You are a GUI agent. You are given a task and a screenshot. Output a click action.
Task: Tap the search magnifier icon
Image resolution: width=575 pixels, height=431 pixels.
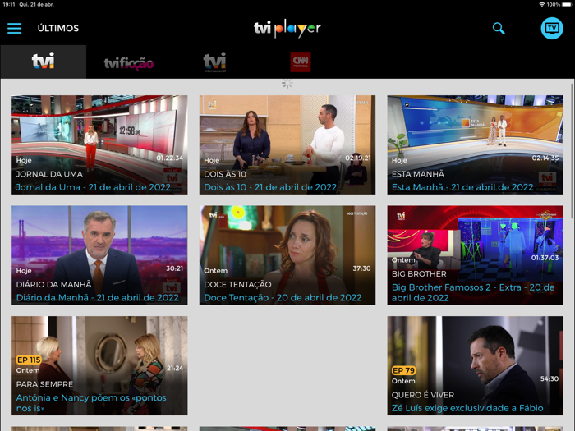pos(499,28)
